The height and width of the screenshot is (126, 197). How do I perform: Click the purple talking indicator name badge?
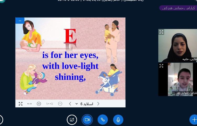click(178, 8)
